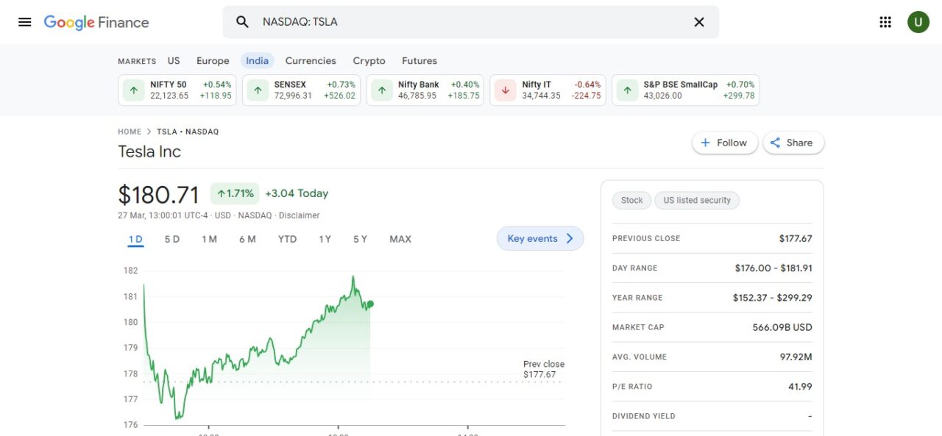Select the Futures markets tab

tap(419, 61)
